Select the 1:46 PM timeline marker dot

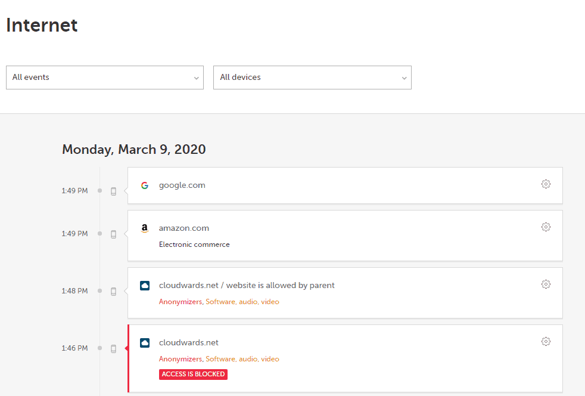[x=99, y=348]
